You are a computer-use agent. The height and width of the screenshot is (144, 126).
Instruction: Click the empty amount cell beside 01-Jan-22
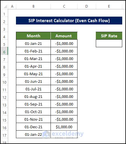(64, 134)
